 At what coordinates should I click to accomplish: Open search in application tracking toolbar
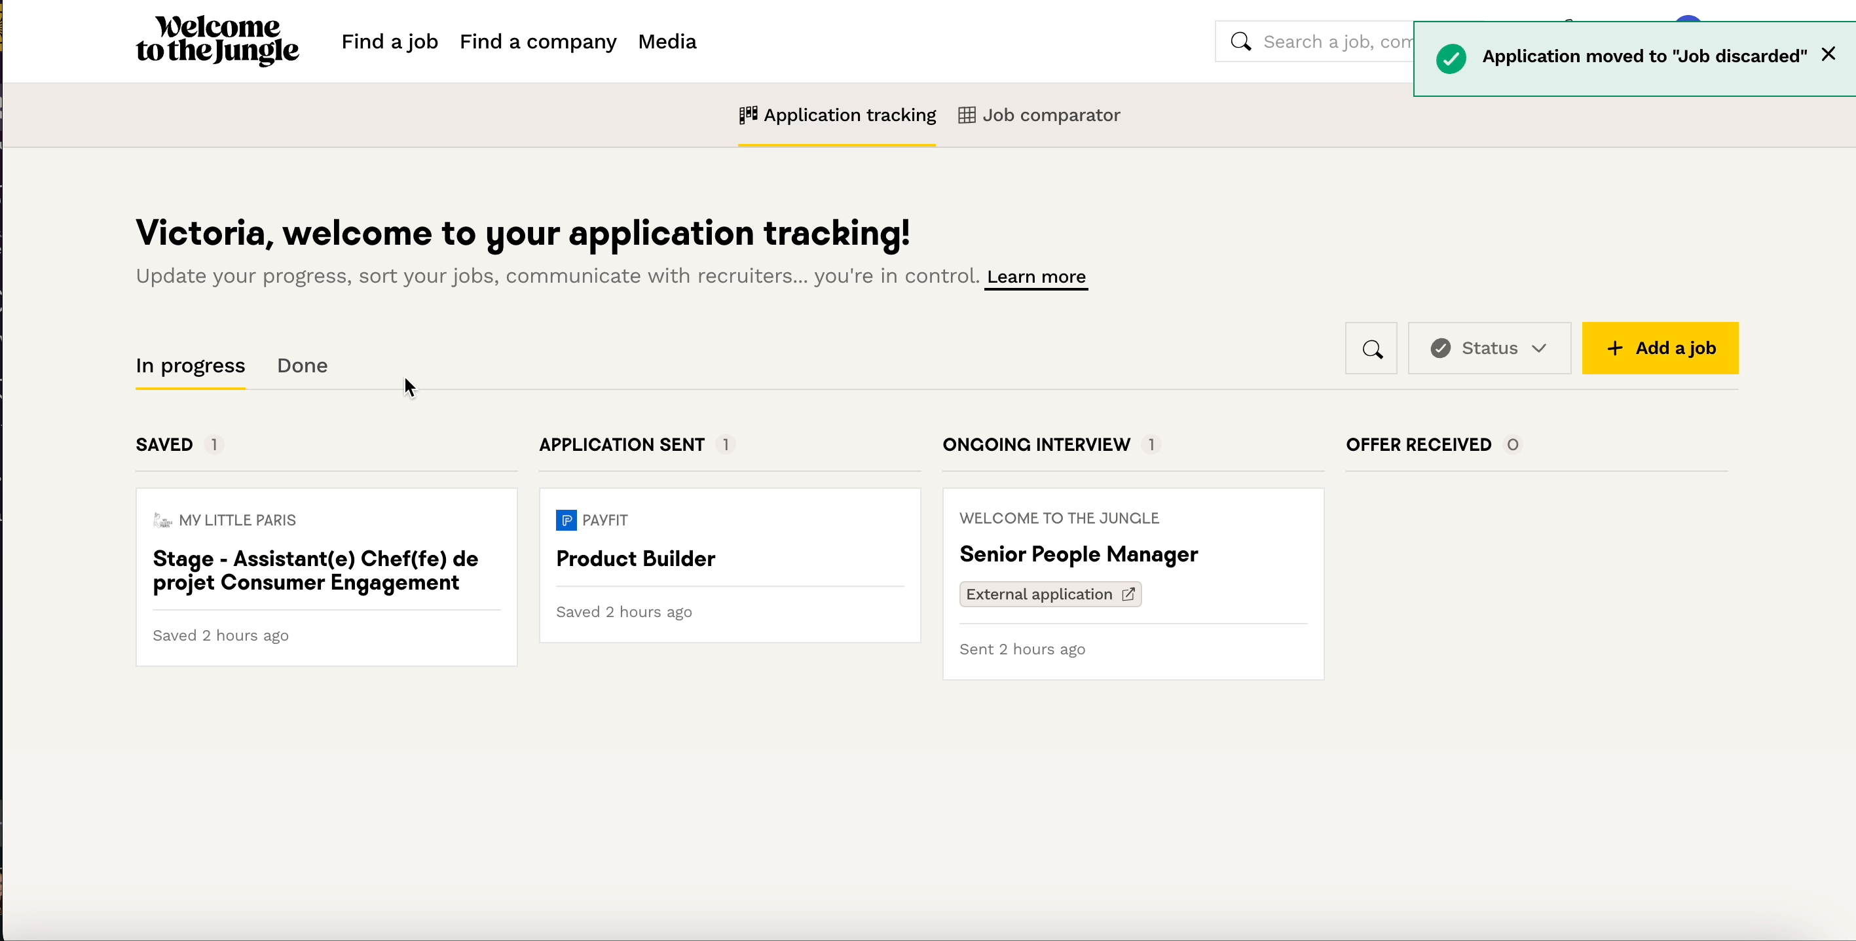click(x=1371, y=349)
